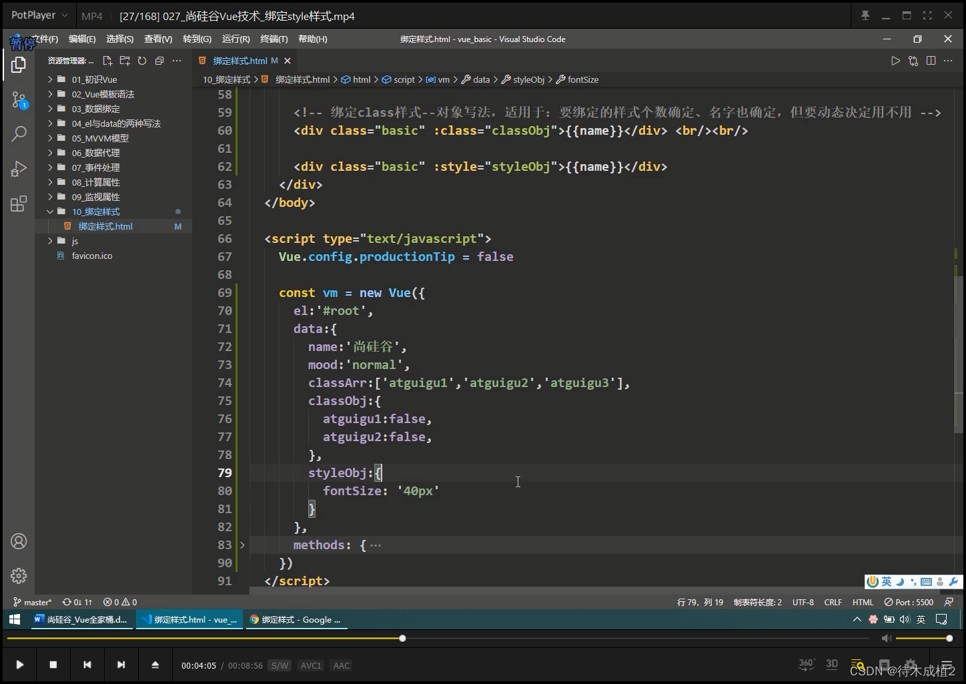966x684 pixels.
Task: Click the New Folder icon in Explorer header
Action: (x=125, y=61)
